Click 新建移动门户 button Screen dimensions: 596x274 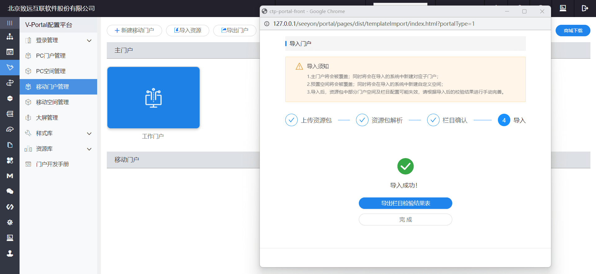pyautogui.click(x=134, y=30)
